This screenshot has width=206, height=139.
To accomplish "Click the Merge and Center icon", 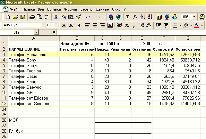I will [x=110, y=25].
